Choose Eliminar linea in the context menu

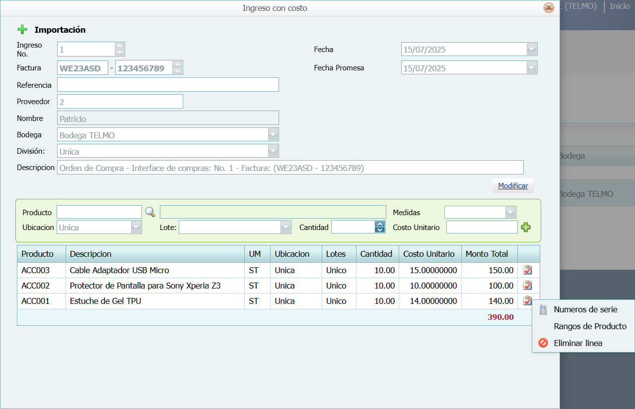[x=579, y=343]
